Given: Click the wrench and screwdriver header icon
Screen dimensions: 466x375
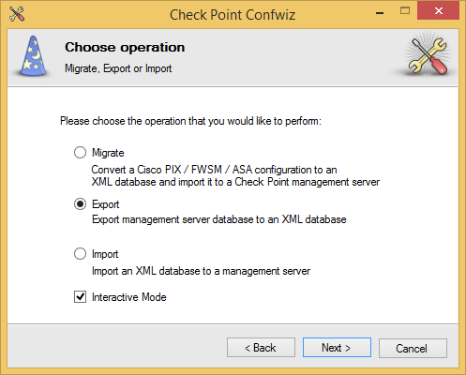Looking at the screenshot, I should click(428, 55).
